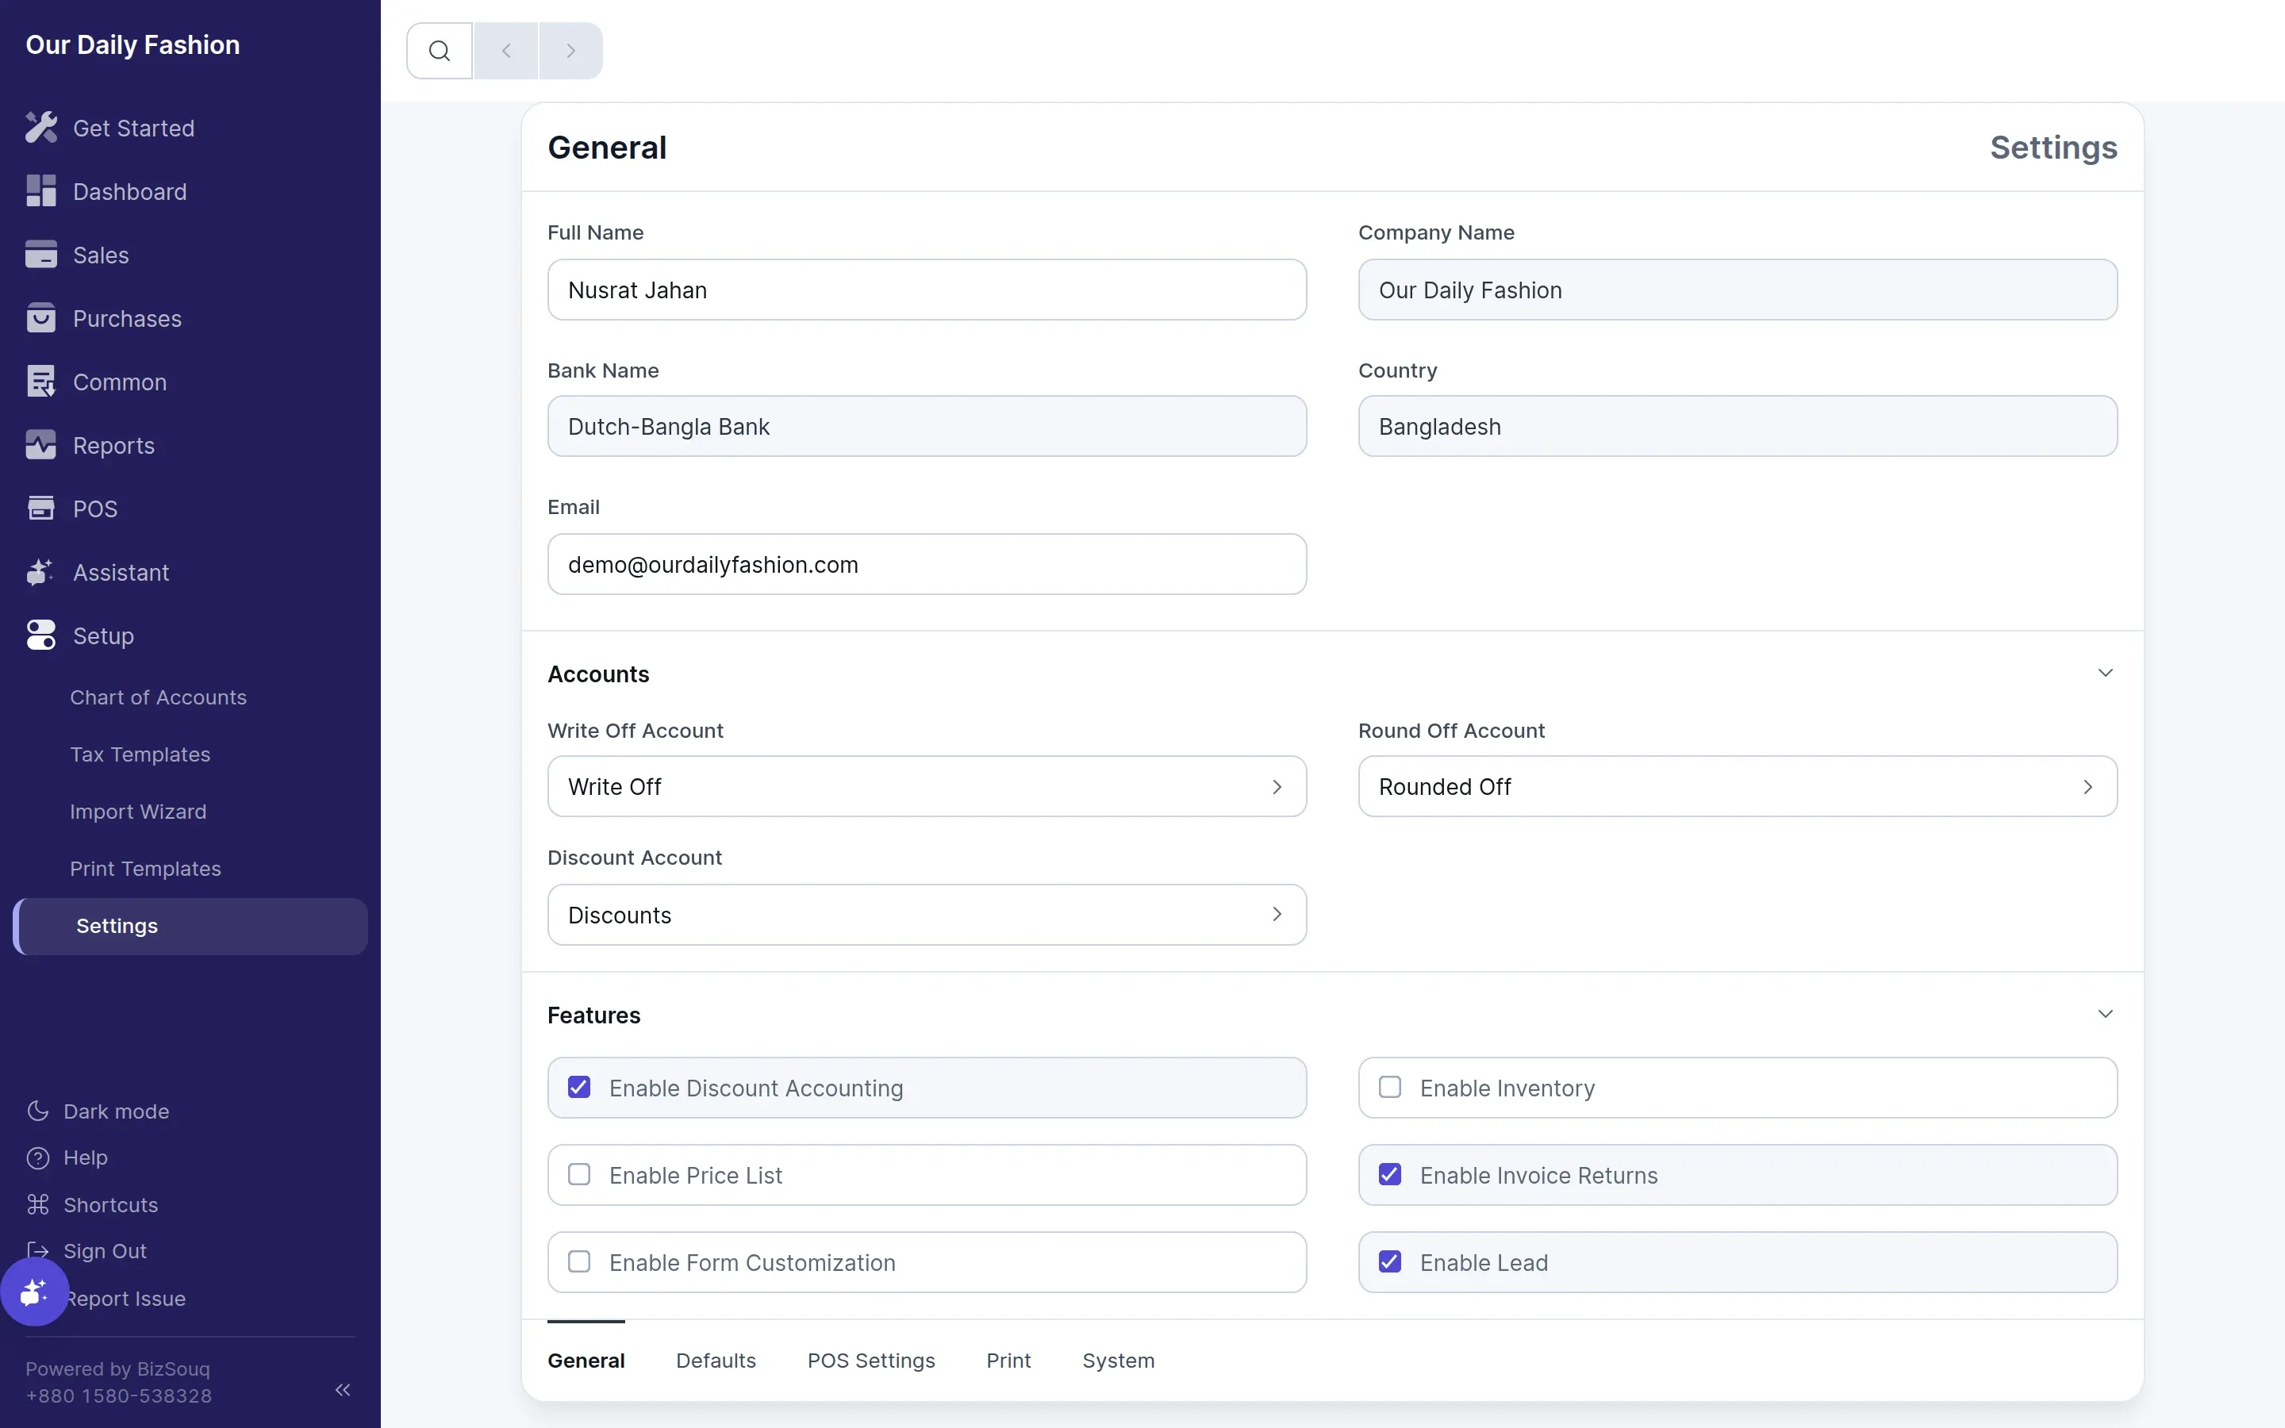This screenshot has width=2285, height=1428.
Task: Go back with left arrow button
Action: [x=506, y=51]
